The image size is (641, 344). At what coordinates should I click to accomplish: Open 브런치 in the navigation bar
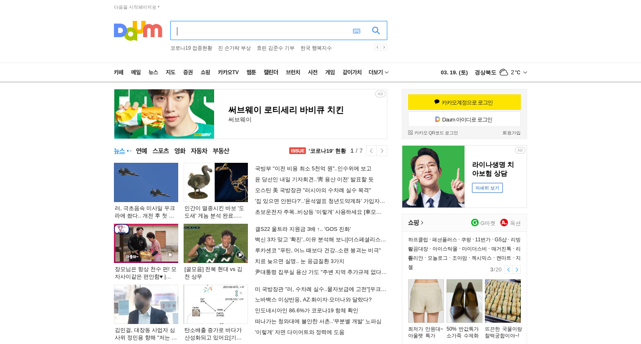coord(293,72)
